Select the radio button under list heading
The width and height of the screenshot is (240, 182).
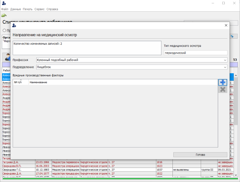pos(4,30)
